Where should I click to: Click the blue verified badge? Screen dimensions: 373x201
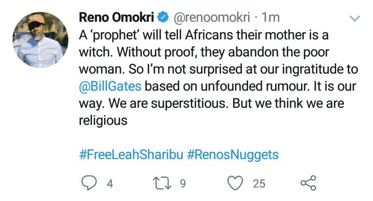[163, 17]
